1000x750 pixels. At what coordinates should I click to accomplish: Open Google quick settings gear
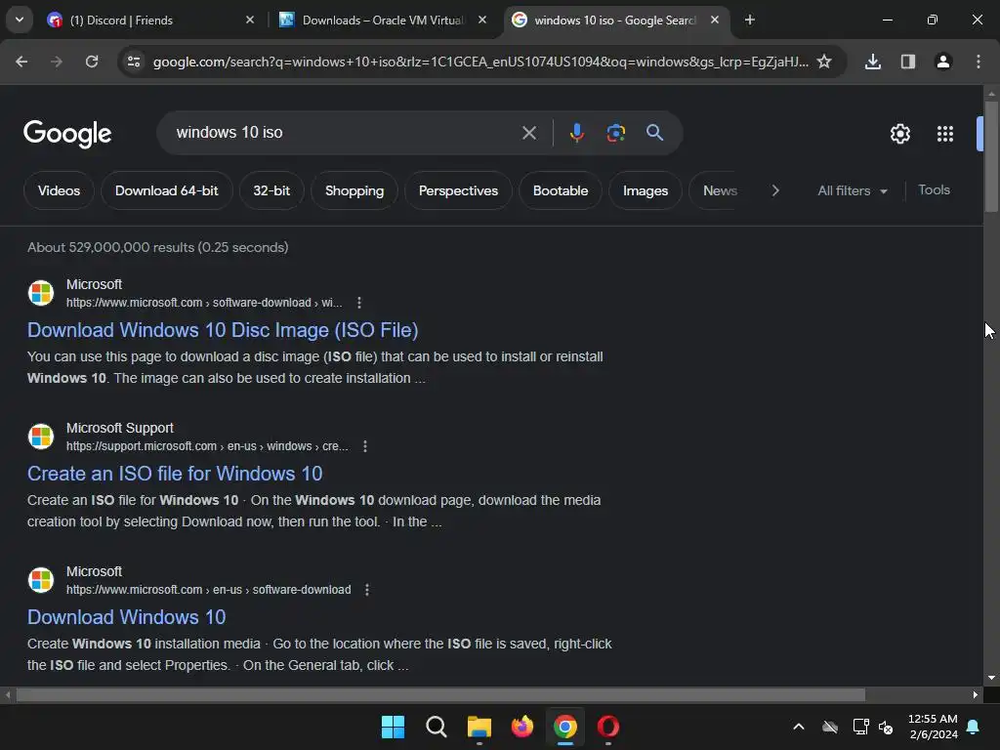[x=899, y=134]
